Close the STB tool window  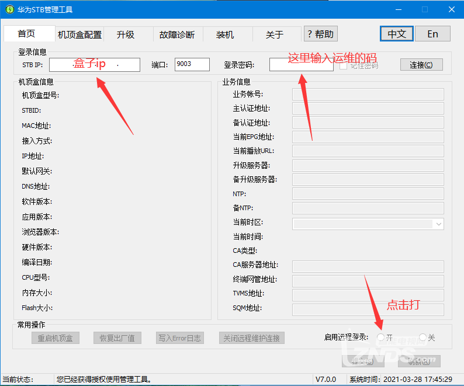click(x=452, y=9)
